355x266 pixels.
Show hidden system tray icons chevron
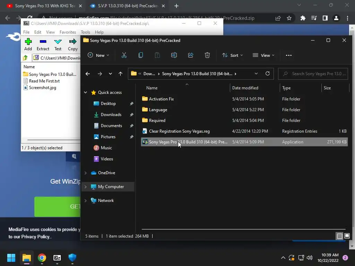283,258
